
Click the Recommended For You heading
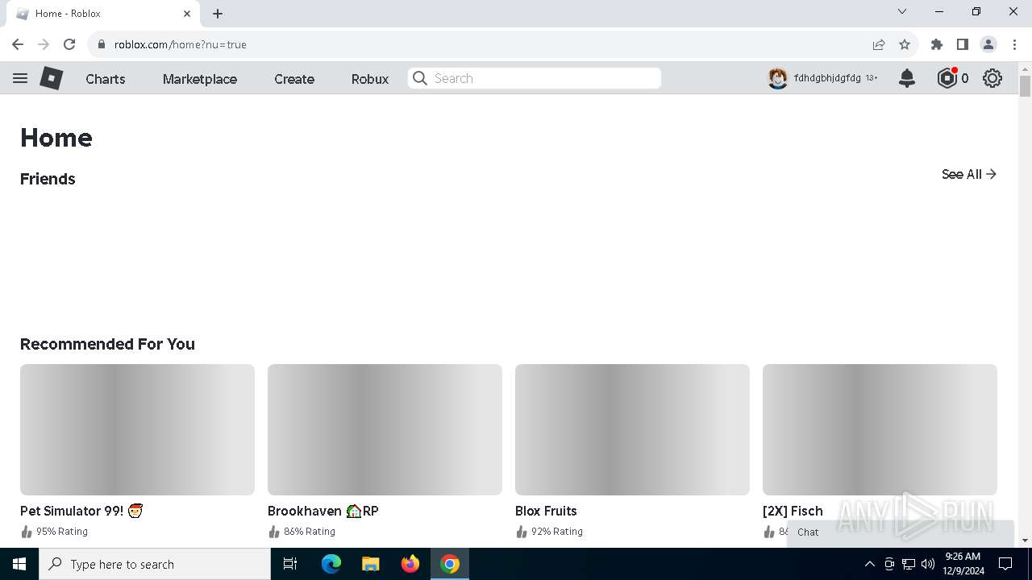(x=107, y=344)
